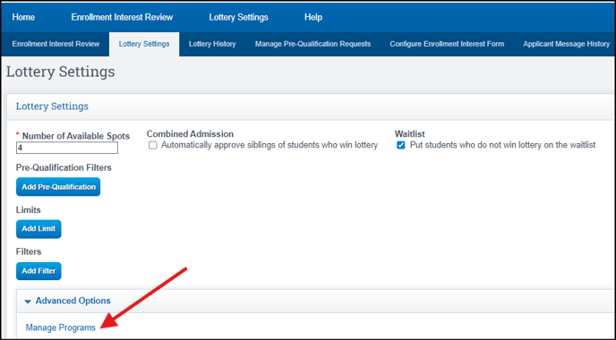Image resolution: width=616 pixels, height=340 pixels.
Task: Click the Waitlist heading label
Action: coord(410,134)
